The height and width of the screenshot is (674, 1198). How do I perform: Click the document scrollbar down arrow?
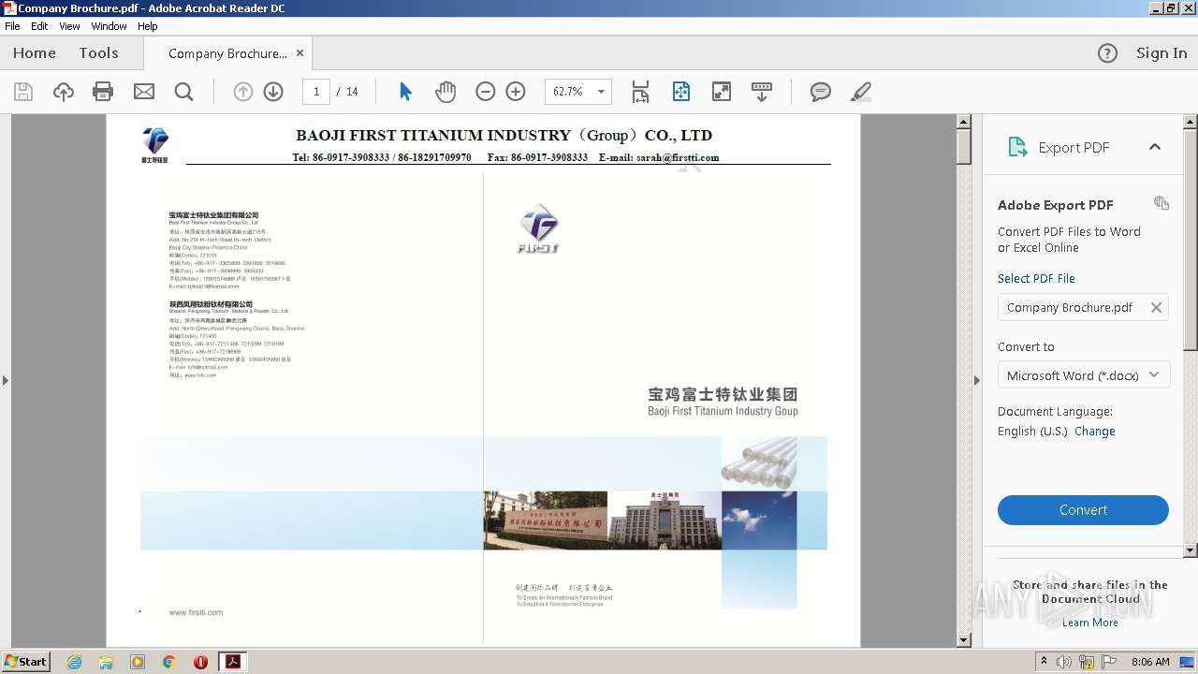coord(964,640)
